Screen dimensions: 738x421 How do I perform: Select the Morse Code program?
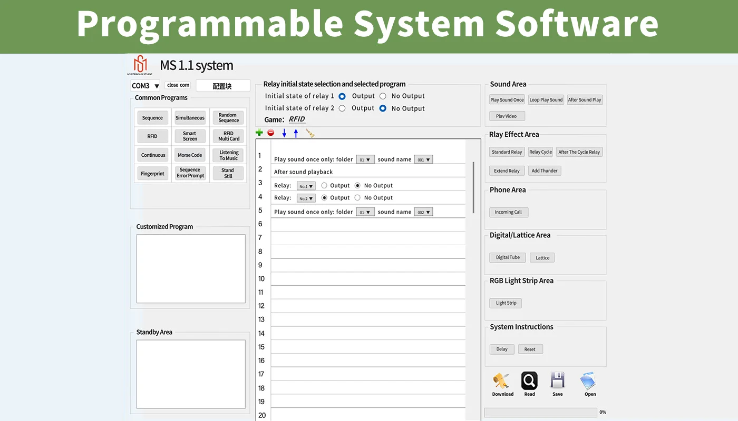[x=190, y=155]
